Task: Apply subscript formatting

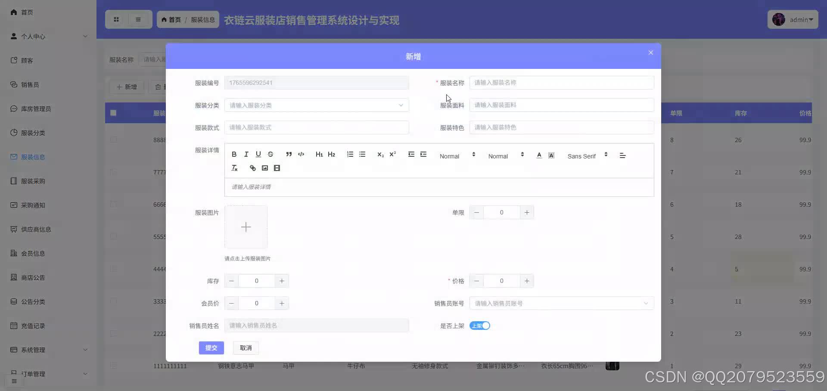Action: pyautogui.click(x=380, y=154)
